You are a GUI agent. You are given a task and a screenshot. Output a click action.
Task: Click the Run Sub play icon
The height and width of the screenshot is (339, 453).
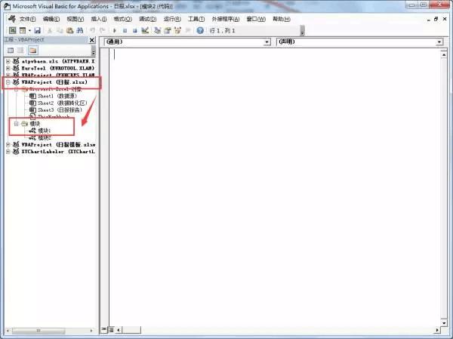point(115,30)
